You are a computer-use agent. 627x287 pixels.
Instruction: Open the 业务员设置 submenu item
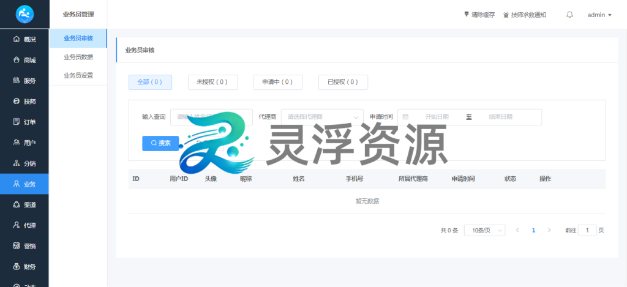(78, 75)
